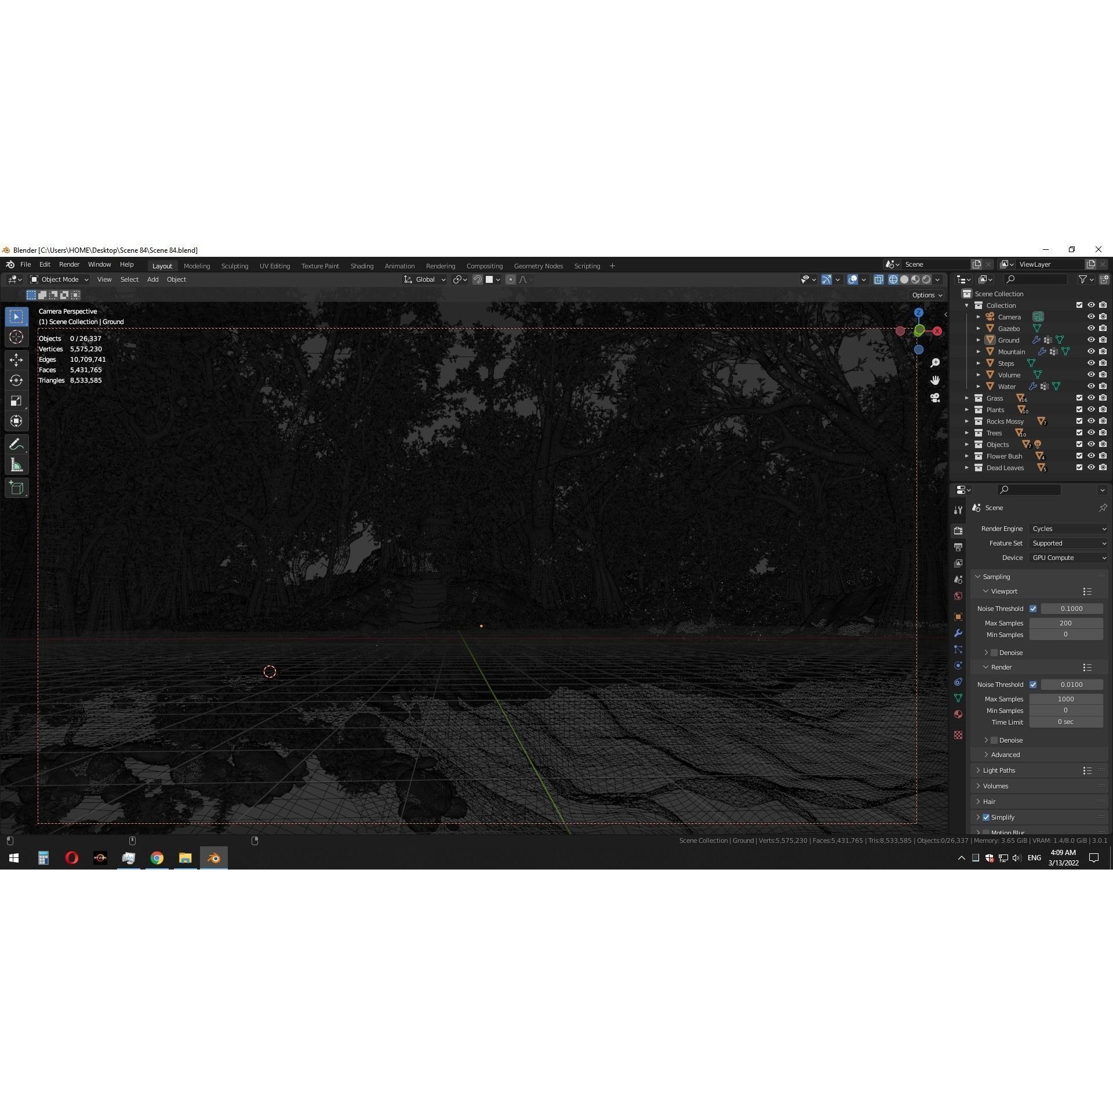Screen dimensions: 1113x1113
Task: Expand the Trees collection
Action: (966, 433)
